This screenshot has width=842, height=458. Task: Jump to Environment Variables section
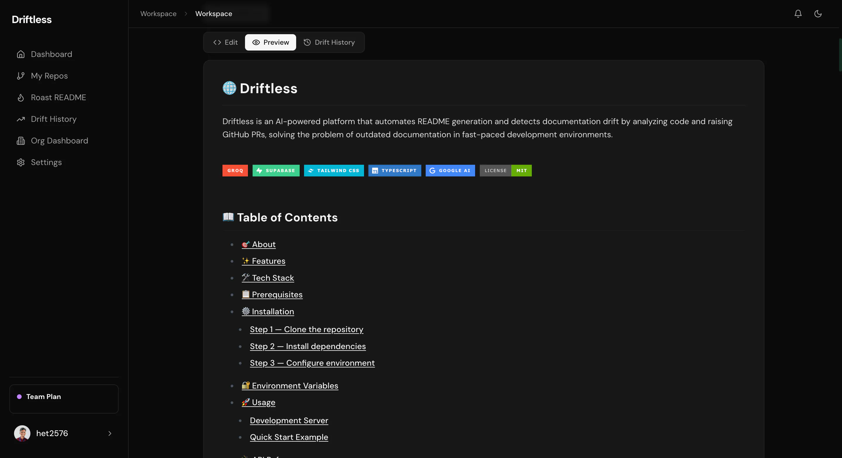click(x=290, y=386)
